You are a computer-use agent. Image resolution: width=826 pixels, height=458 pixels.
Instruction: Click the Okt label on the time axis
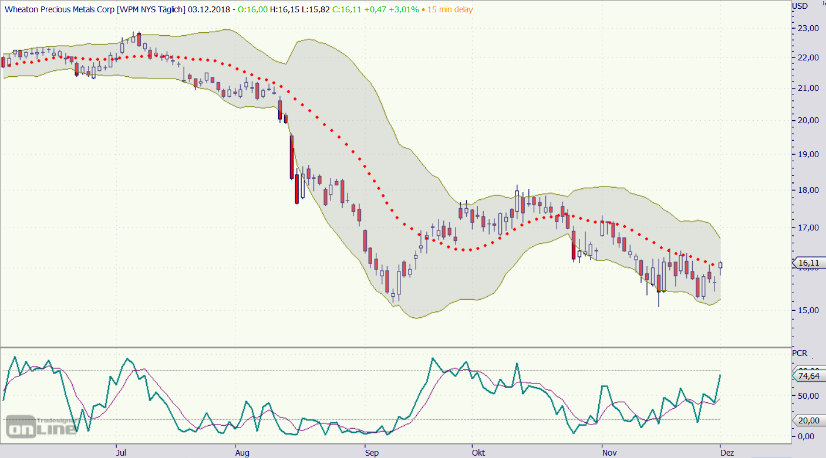(x=479, y=453)
